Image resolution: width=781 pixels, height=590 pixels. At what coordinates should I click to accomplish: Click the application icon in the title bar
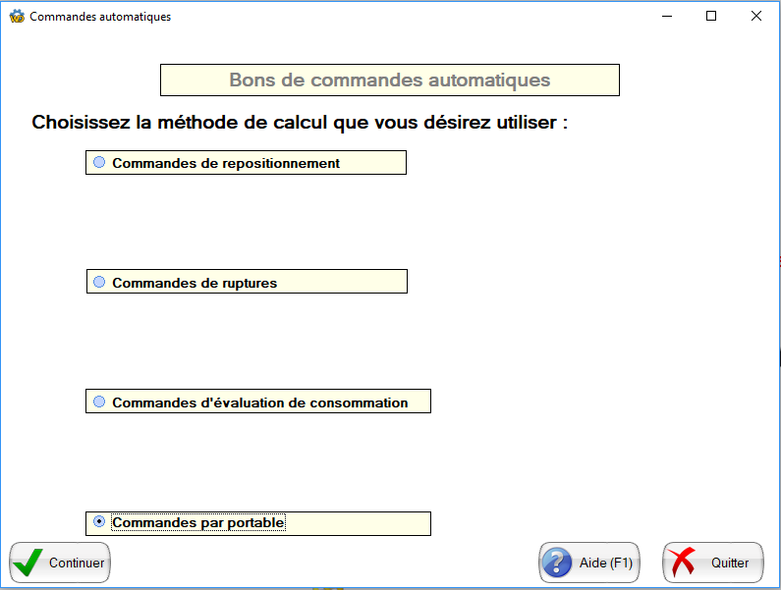(x=16, y=17)
